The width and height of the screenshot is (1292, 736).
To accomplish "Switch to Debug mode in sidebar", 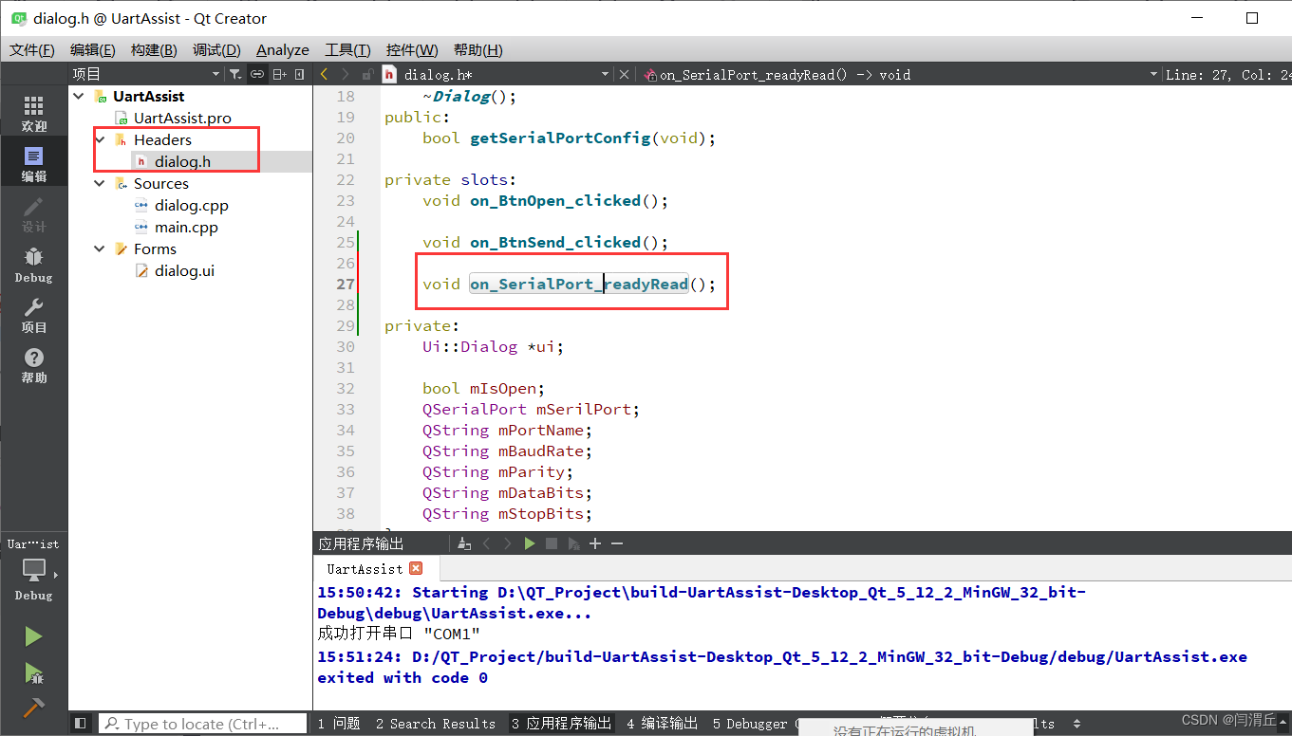I will coord(34,265).
